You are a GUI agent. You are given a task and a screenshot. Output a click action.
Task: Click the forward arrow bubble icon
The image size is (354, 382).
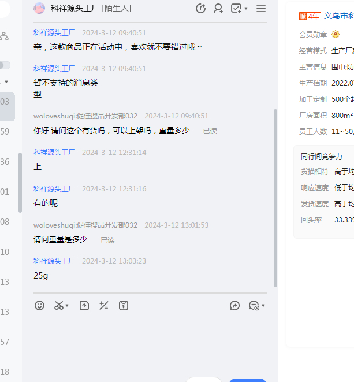pos(234,306)
